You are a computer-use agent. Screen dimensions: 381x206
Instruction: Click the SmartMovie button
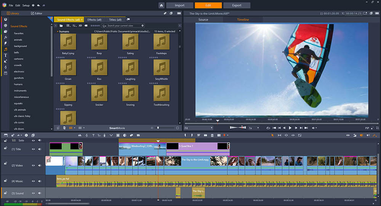117,128
